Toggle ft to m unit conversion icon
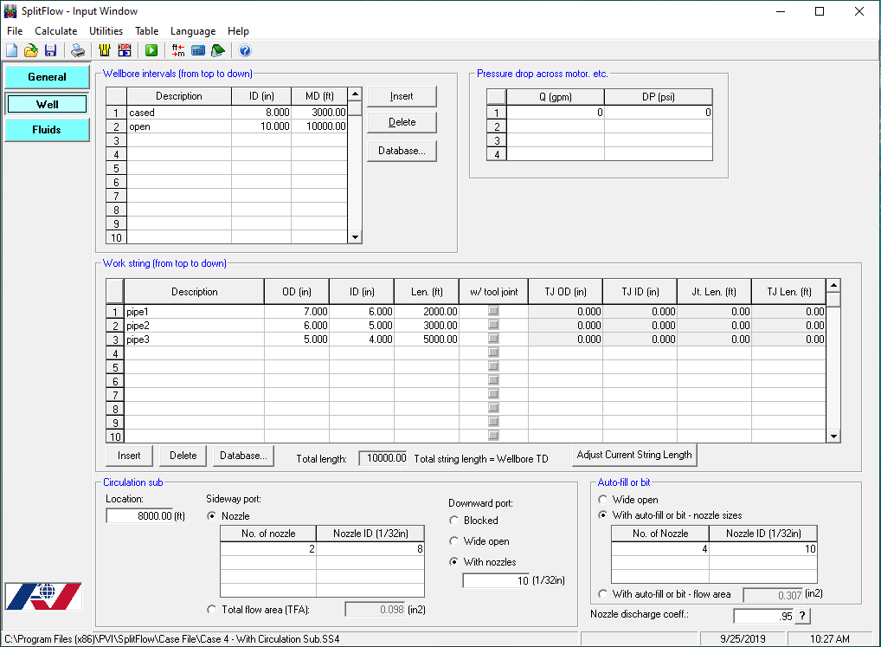This screenshot has height=647, width=881. point(178,50)
